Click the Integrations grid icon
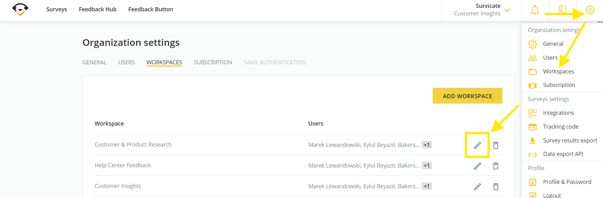This screenshot has height=198, width=603. tap(533, 113)
